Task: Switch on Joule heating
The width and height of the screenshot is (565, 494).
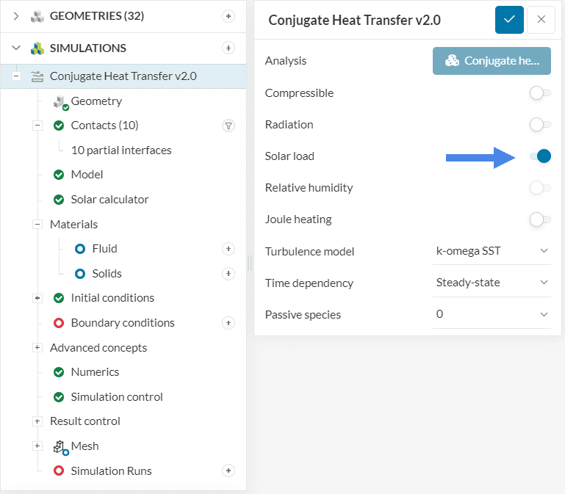Action: pos(539,219)
